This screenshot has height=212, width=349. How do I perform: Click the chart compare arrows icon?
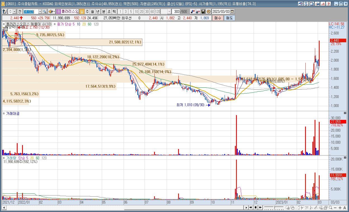(x=193, y=11)
